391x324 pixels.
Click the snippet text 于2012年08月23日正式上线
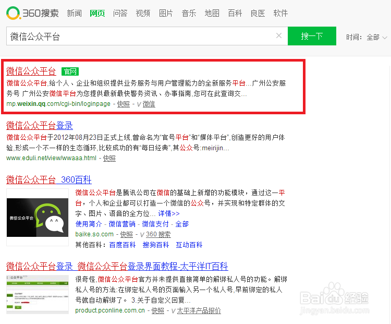[89, 138]
